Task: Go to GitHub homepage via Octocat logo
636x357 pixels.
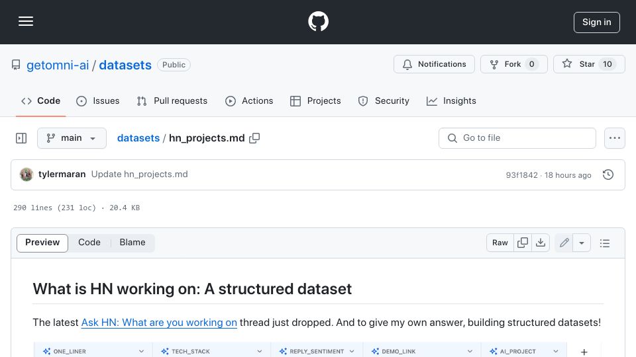Action: (318, 21)
